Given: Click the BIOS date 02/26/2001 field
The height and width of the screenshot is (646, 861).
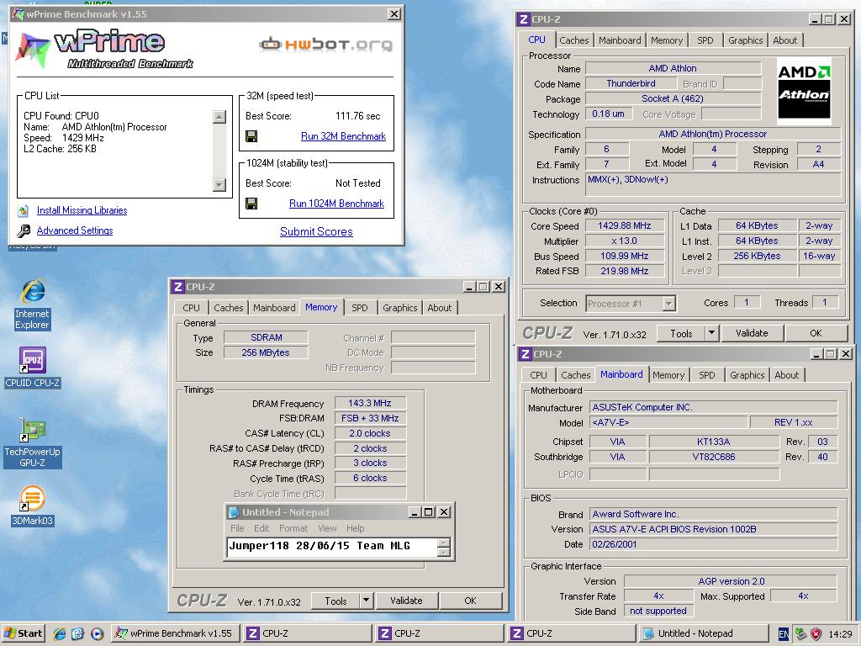Looking at the screenshot, I should (x=713, y=544).
